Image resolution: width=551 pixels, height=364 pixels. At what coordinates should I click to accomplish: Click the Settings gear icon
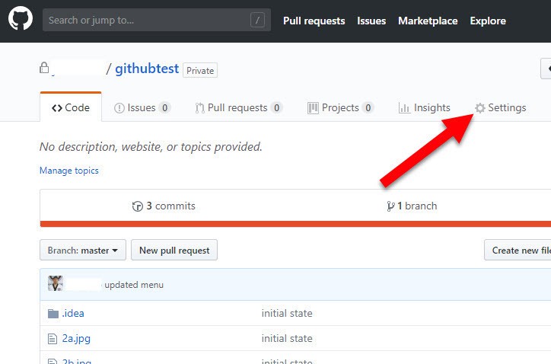click(x=479, y=108)
